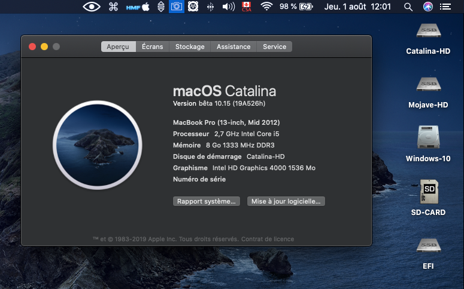
Task: Switch to the Service tab
Action: click(x=274, y=47)
